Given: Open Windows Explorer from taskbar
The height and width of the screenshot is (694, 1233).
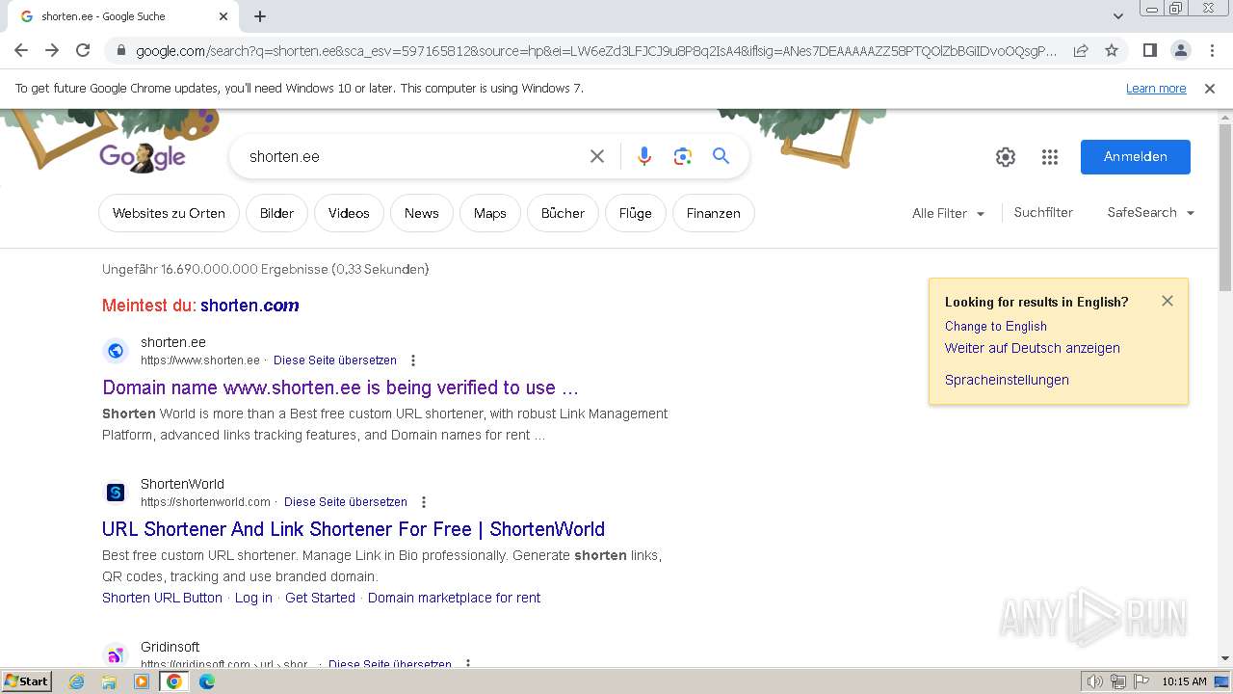Looking at the screenshot, I should (x=109, y=681).
